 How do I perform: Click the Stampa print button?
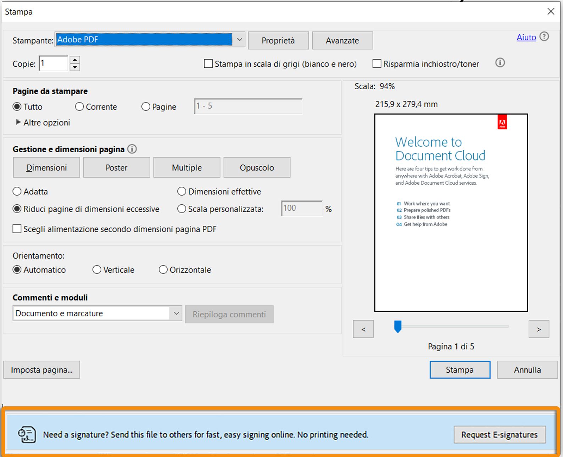460,370
